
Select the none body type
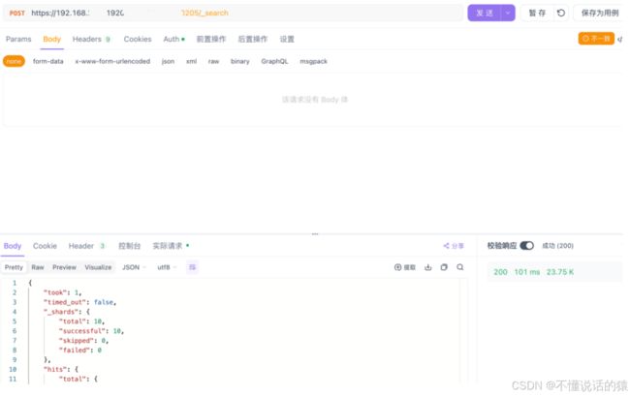[14, 61]
